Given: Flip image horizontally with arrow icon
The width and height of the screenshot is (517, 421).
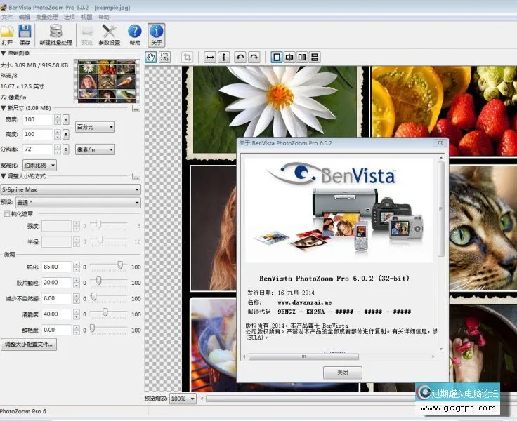Looking at the screenshot, I should pyautogui.click(x=209, y=58).
